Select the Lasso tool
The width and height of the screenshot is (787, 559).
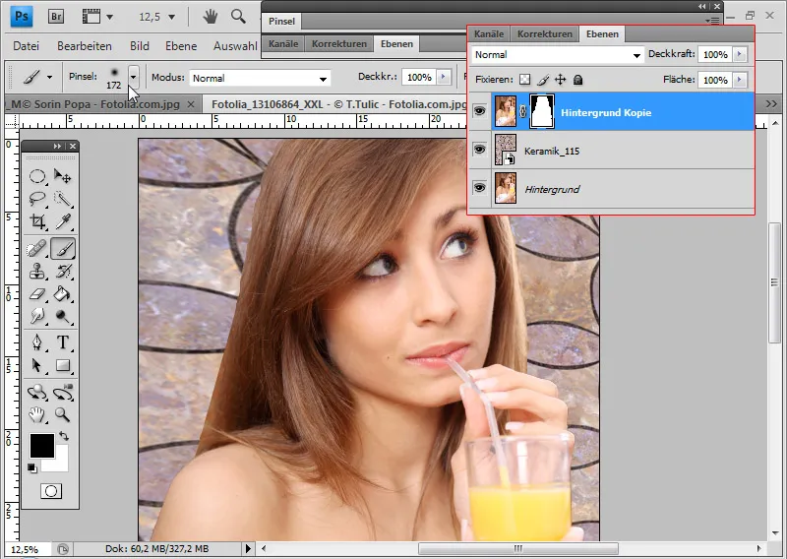[x=37, y=199]
